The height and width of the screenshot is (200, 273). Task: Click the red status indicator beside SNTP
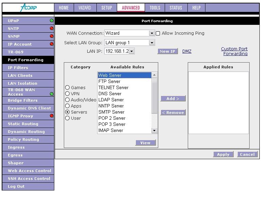[52, 29]
